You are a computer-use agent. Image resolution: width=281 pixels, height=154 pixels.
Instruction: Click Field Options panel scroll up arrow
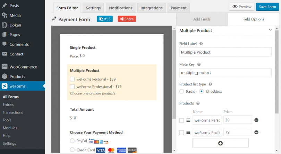[x=277, y=28]
